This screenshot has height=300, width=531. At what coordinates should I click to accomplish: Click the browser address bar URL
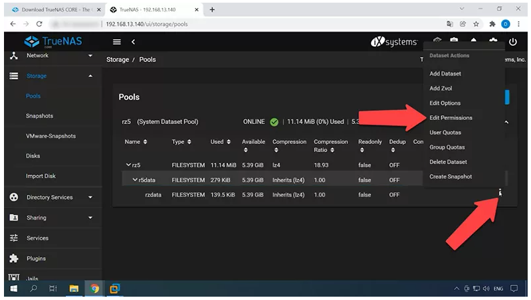click(x=147, y=24)
